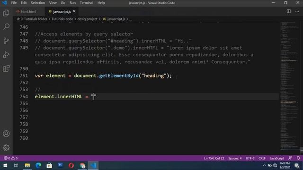Image resolution: width=303 pixels, height=170 pixels.
Task: Click VS Code taskbar icon
Action: click(93, 165)
